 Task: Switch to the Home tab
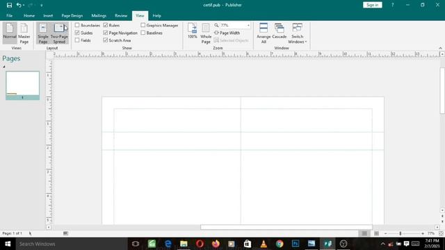coord(29,15)
